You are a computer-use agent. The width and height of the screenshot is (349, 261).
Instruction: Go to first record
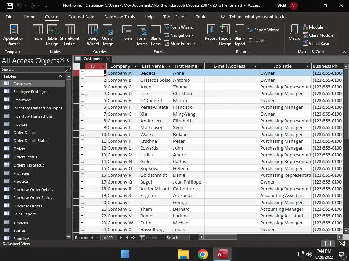click(92, 238)
